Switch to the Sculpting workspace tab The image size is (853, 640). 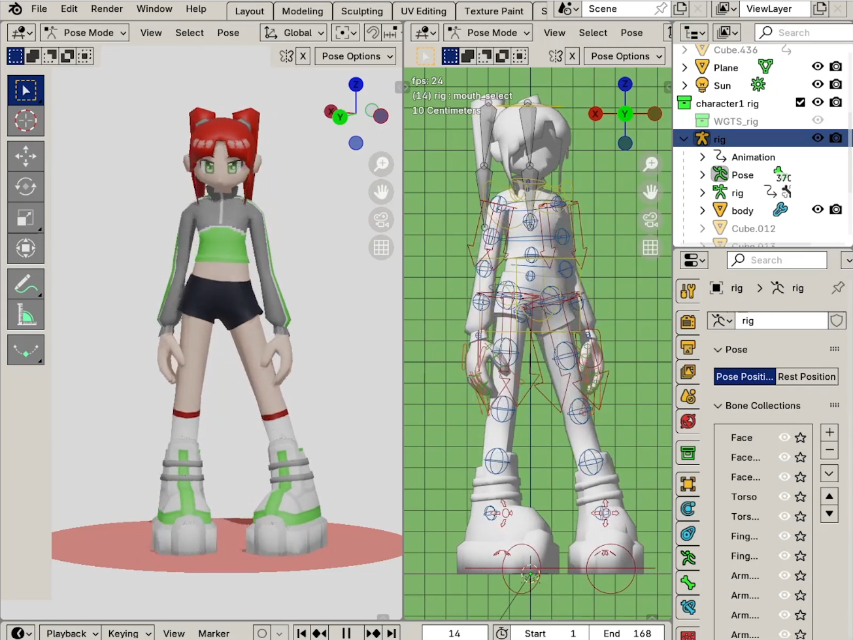click(x=361, y=11)
